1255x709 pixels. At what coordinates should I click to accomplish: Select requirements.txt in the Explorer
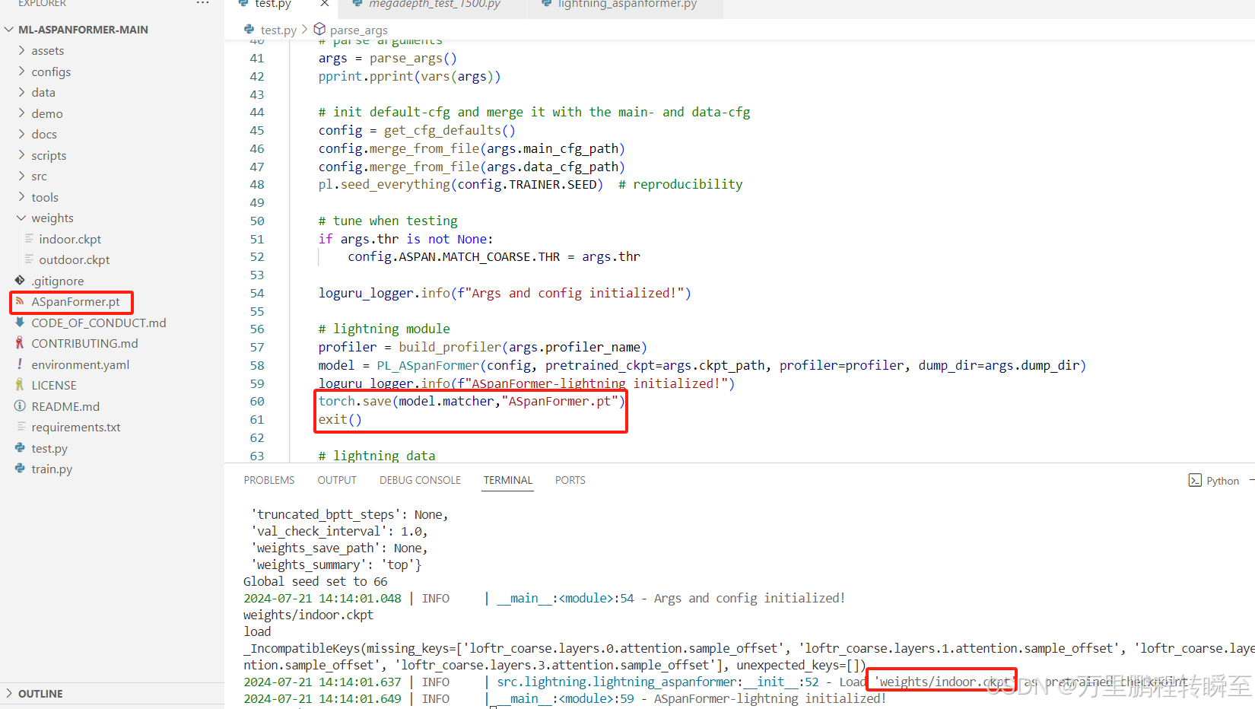pos(76,427)
